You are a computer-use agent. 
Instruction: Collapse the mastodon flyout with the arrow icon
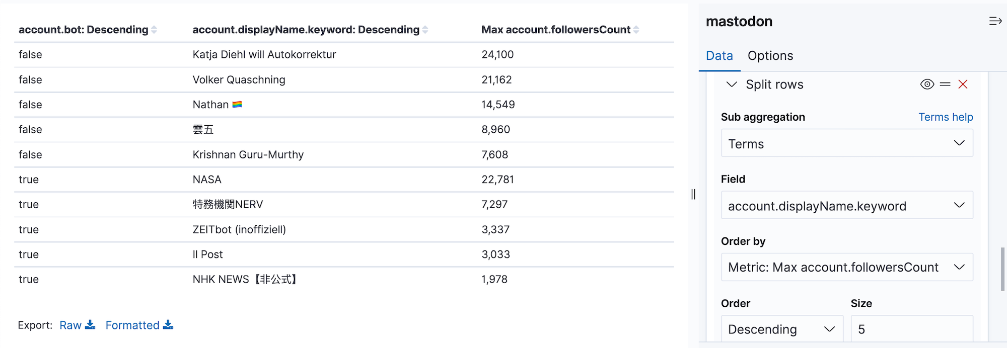coord(994,21)
